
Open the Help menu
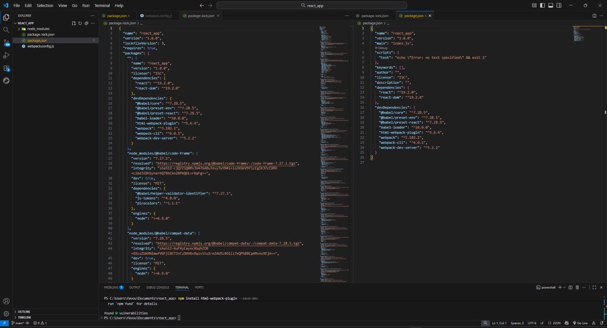(x=119, y=5)
